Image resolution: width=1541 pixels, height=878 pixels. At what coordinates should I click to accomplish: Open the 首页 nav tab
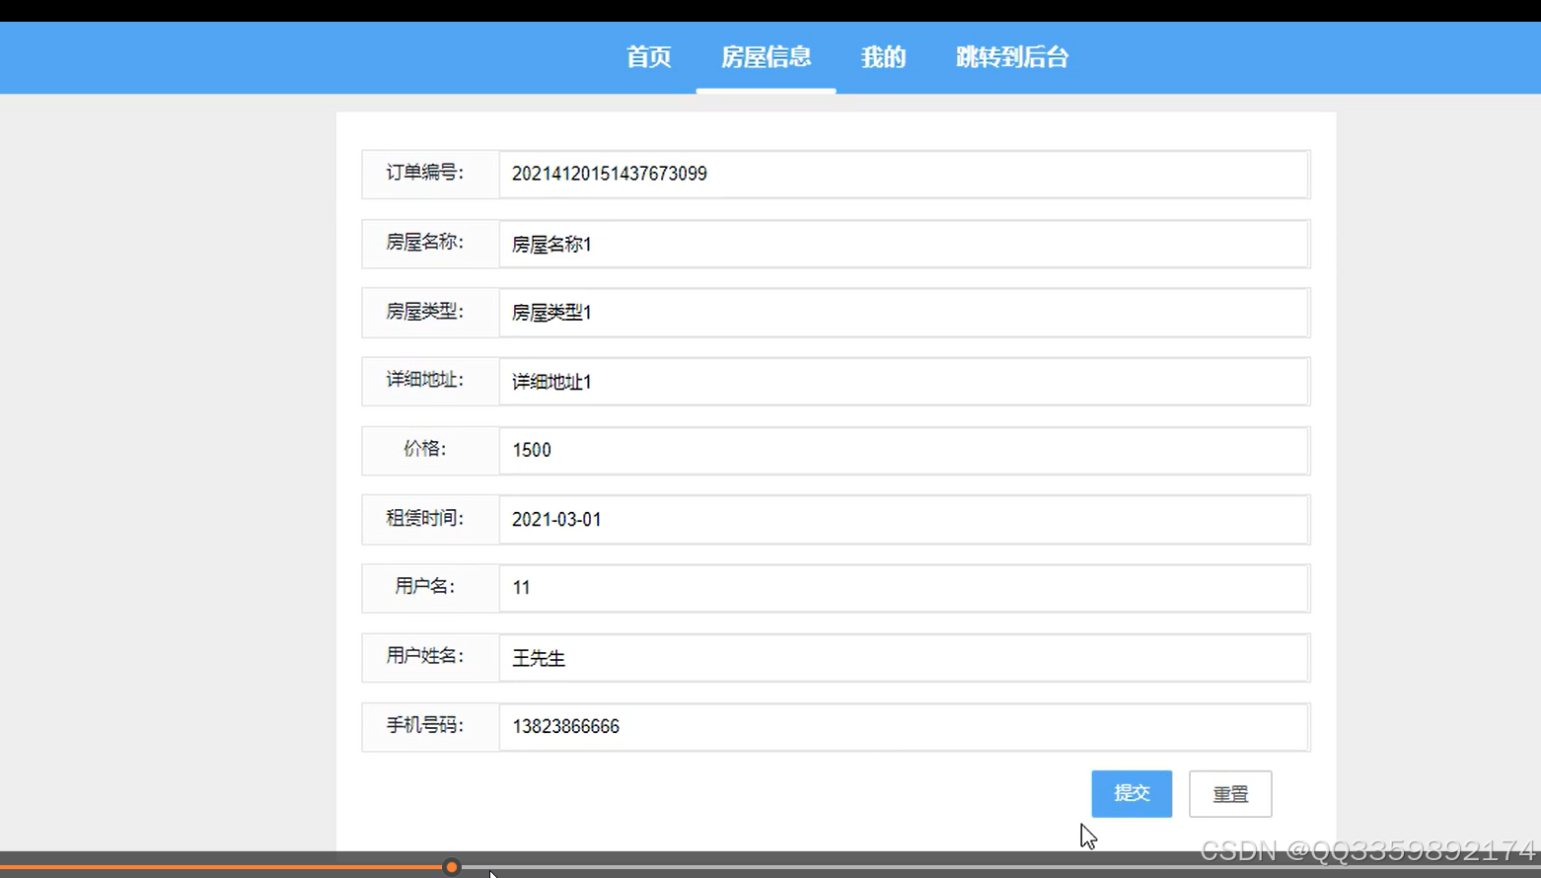648,57
